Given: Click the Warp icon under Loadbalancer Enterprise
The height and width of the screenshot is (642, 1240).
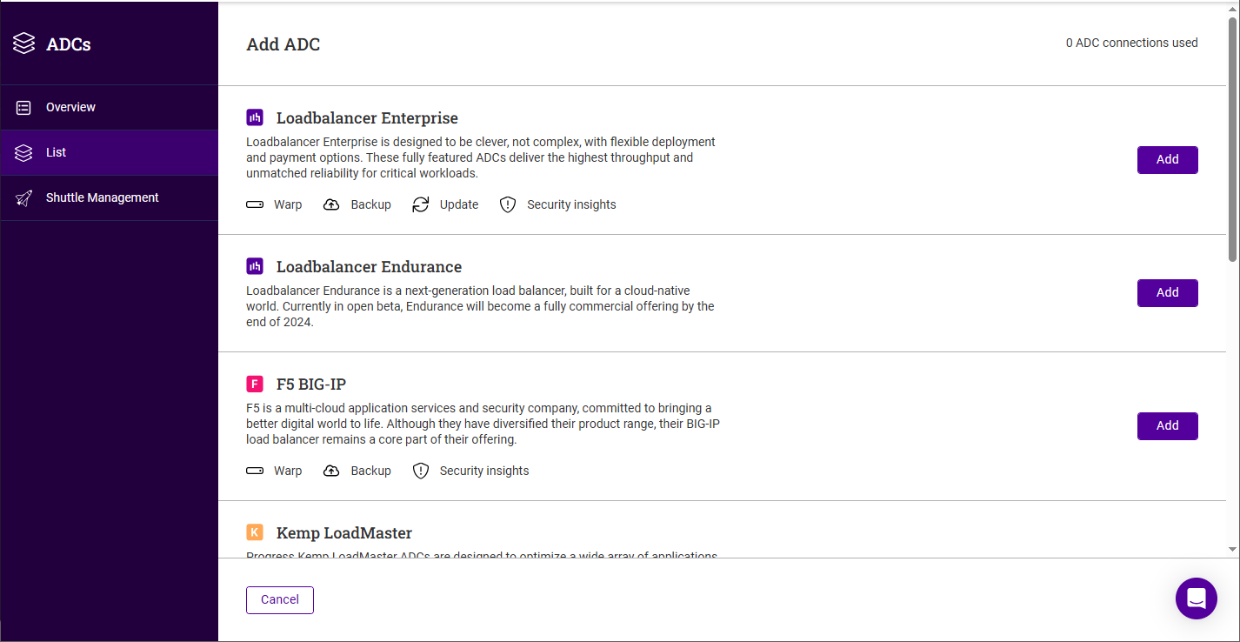Looking at the screenshot, I should coord(255,204).
